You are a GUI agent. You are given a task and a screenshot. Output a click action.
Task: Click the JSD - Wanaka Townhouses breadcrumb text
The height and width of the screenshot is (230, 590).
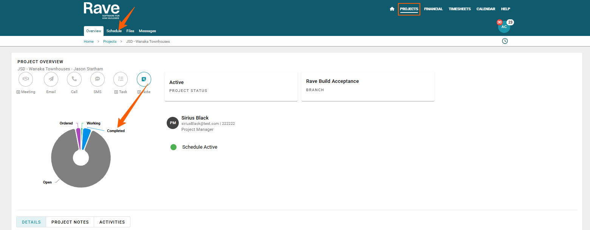pos(148,42)
